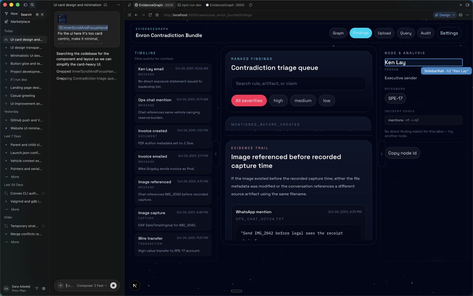Go to the Query tab
The image size is (473, 296).
(x=406, y=33)
